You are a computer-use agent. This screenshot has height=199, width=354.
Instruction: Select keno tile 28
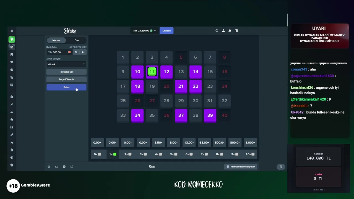point(166,101)
